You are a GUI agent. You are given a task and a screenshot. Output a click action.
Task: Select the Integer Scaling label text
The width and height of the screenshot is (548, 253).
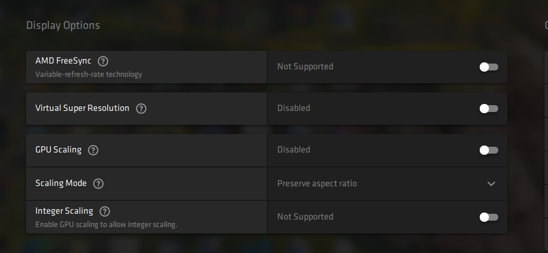[x=64, y=211]
